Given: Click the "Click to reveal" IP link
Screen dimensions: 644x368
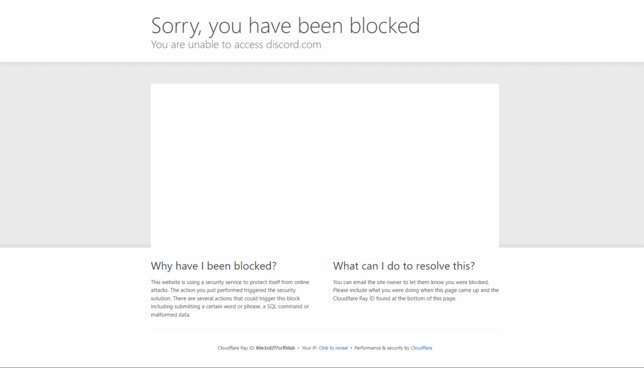Looking at the screenshot, I should [332, 348].
